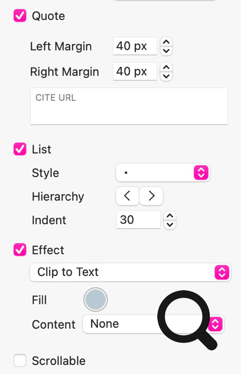Open the list Style bullet dropdown
Screen dimensions: 241x374
coord(163,172)
